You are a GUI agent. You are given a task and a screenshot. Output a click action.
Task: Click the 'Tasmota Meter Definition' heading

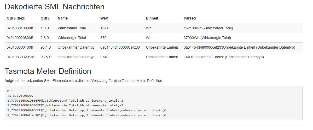tap(48, 71)
